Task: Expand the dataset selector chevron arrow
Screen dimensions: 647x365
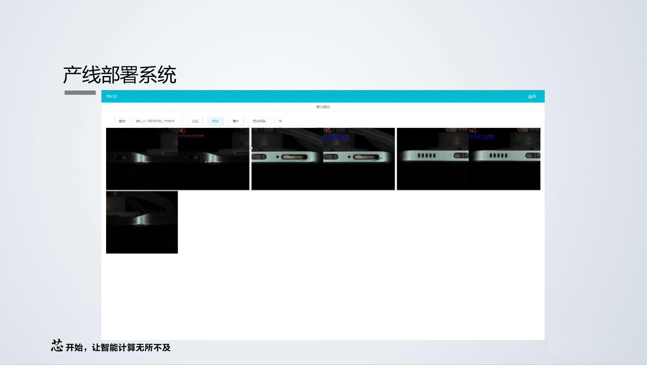Action: tap(179, 121)
